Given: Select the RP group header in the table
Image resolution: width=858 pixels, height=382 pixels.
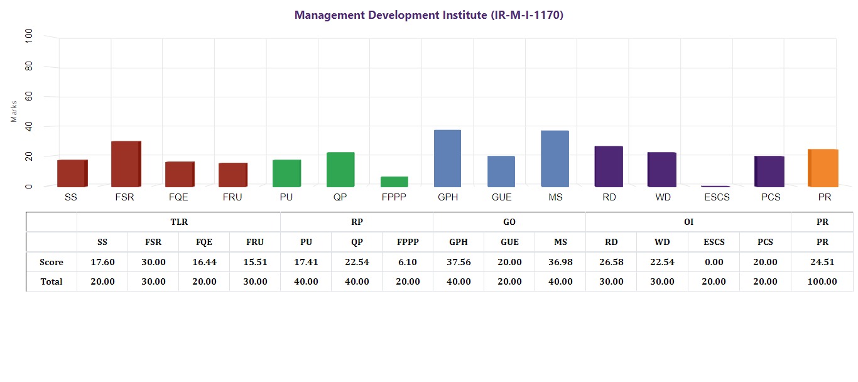Looking at the screenshot, I should click(357, 222).
